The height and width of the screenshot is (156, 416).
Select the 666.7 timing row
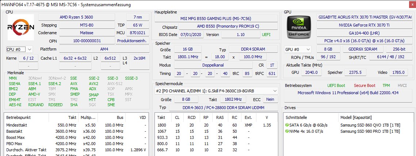pos(216,150)
